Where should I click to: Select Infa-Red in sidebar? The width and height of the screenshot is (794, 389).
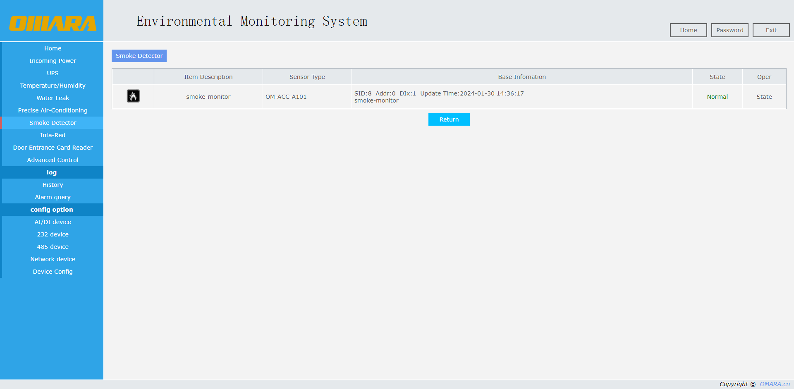pos(53,135)
